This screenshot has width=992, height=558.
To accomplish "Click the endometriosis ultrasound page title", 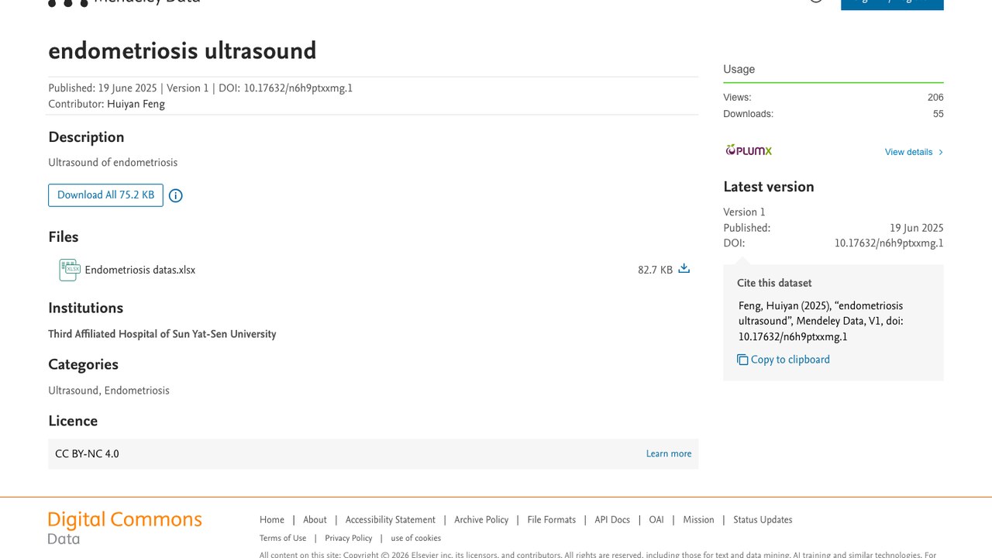I will click(x=182, y=51).
